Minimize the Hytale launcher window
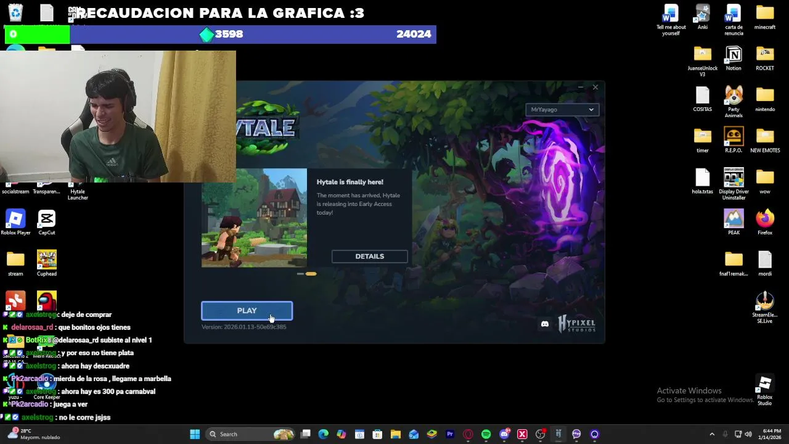 point(580,88)
